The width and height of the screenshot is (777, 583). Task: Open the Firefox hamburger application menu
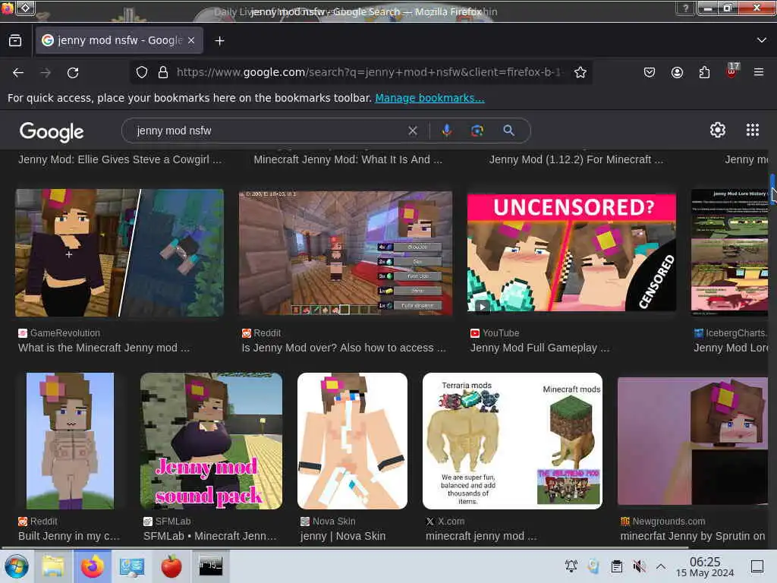[x=758, y=72]
